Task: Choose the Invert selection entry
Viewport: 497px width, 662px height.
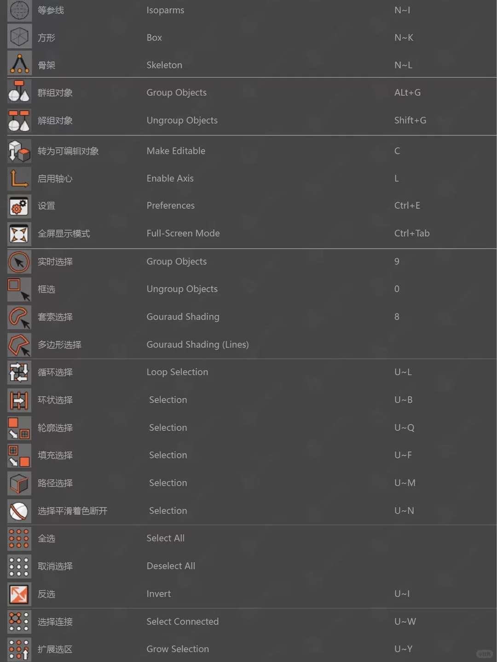Action: click(x=159, y=594)
